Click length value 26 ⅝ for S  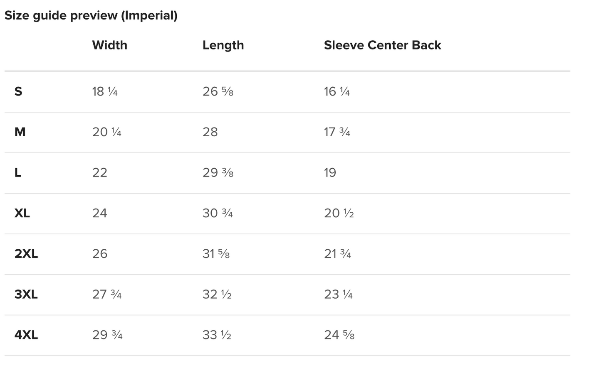pos(218,91)
